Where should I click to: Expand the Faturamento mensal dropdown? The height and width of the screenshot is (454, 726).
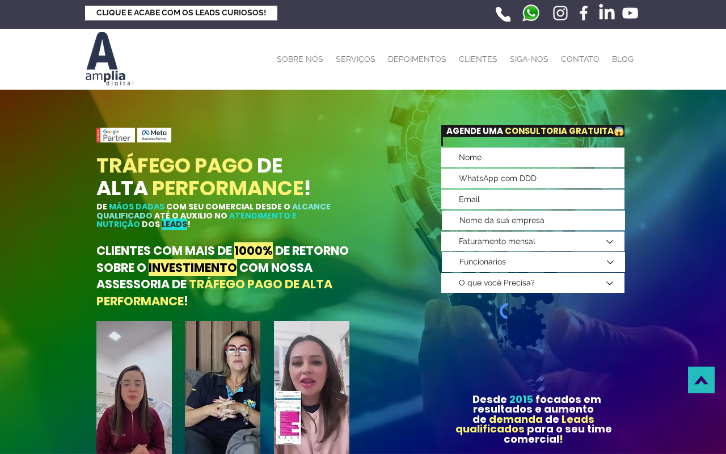pos(533,241)
